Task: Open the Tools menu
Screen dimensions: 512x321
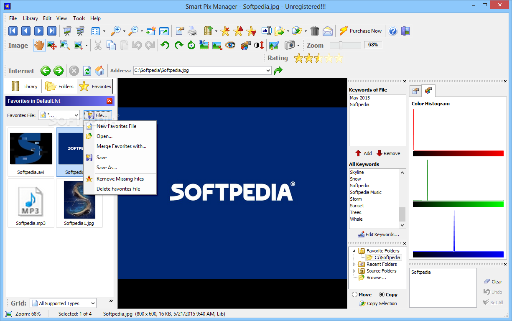Action: pos(79,18)
